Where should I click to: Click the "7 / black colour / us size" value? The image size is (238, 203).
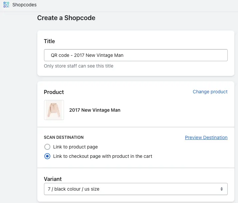(74, 189)
